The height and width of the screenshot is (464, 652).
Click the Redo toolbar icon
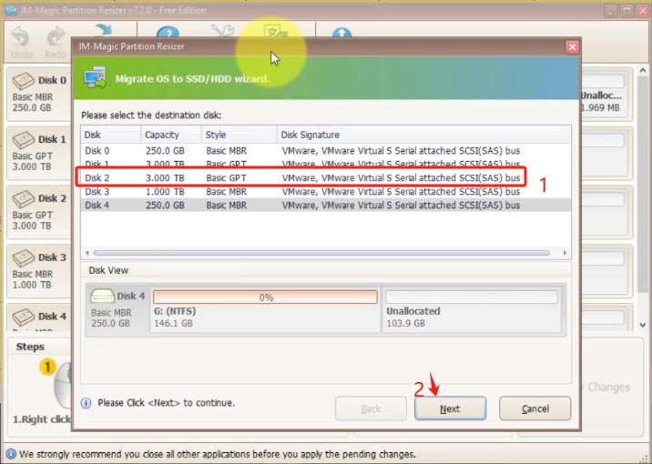click(56, 37)
